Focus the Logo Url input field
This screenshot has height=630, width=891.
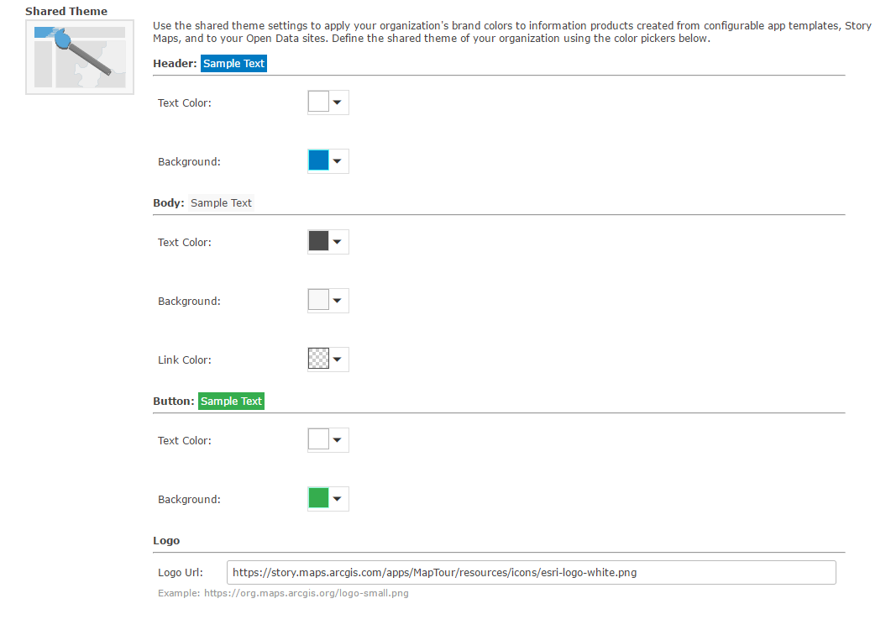531,573
